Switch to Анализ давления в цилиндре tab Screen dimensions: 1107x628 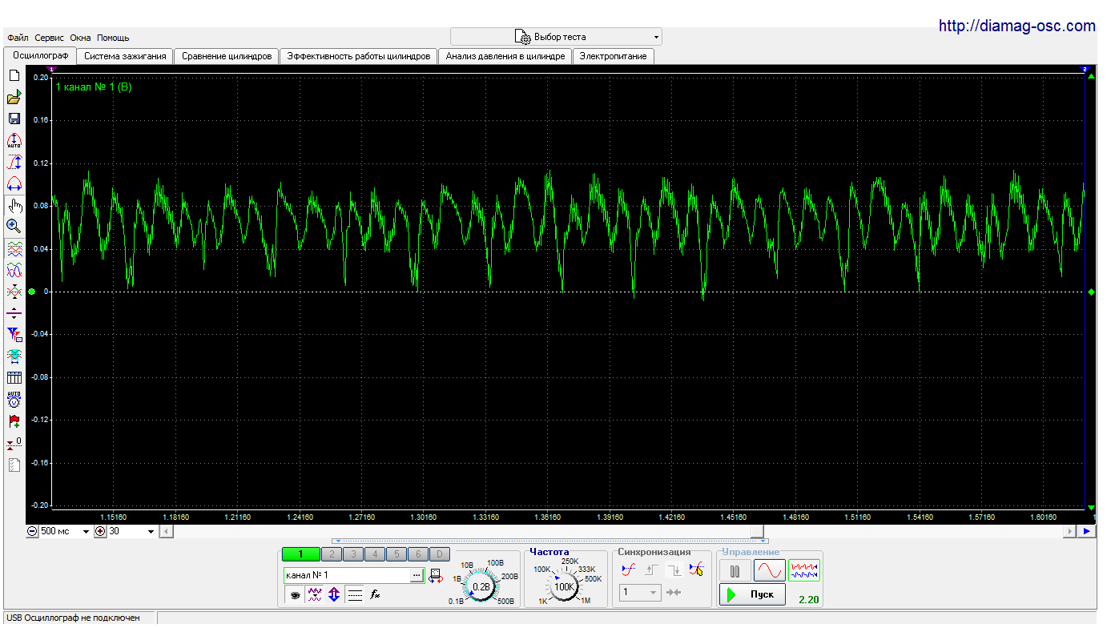[x=505, y=56]
